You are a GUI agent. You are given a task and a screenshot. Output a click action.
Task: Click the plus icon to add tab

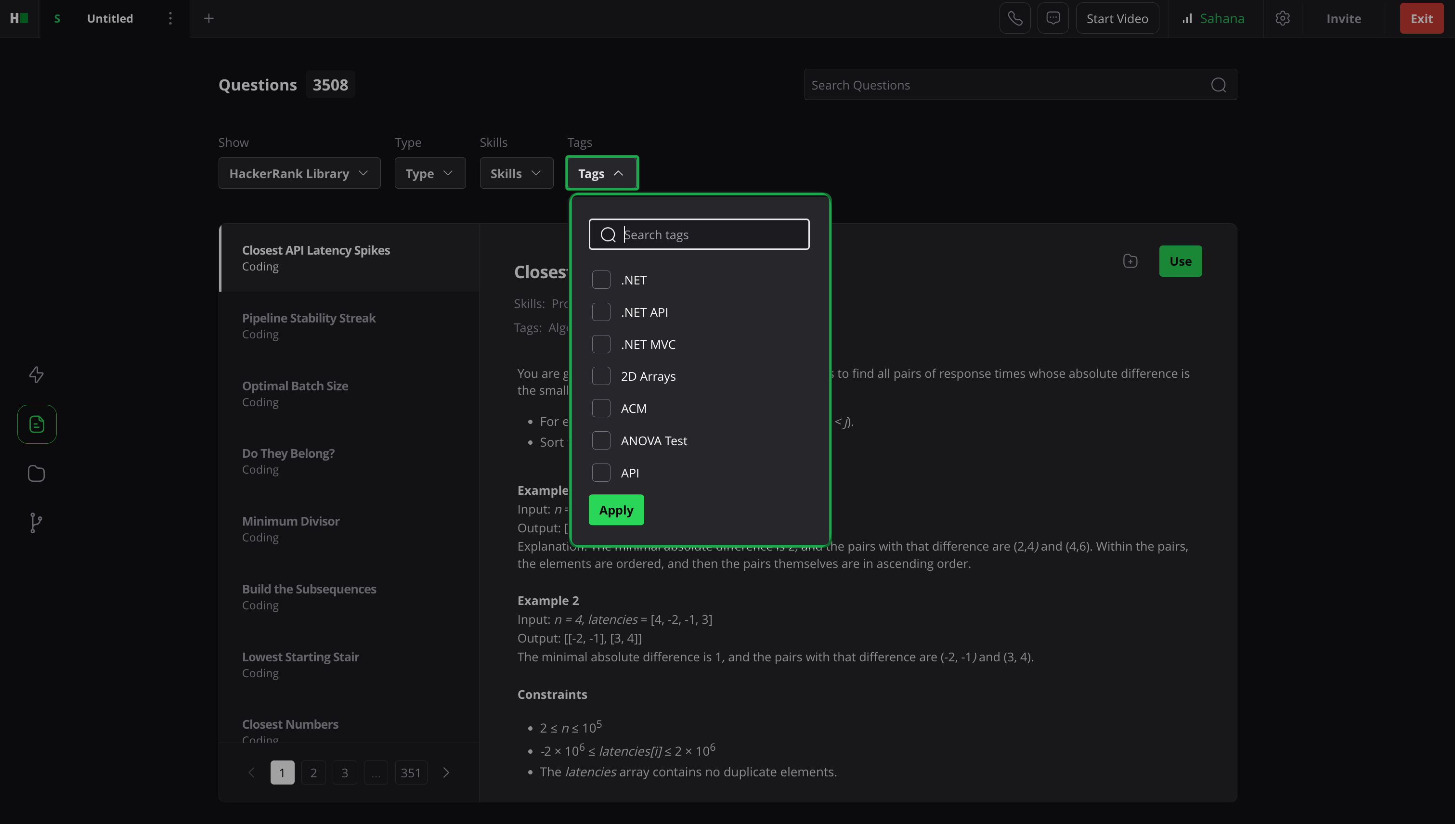coord(209,19)
